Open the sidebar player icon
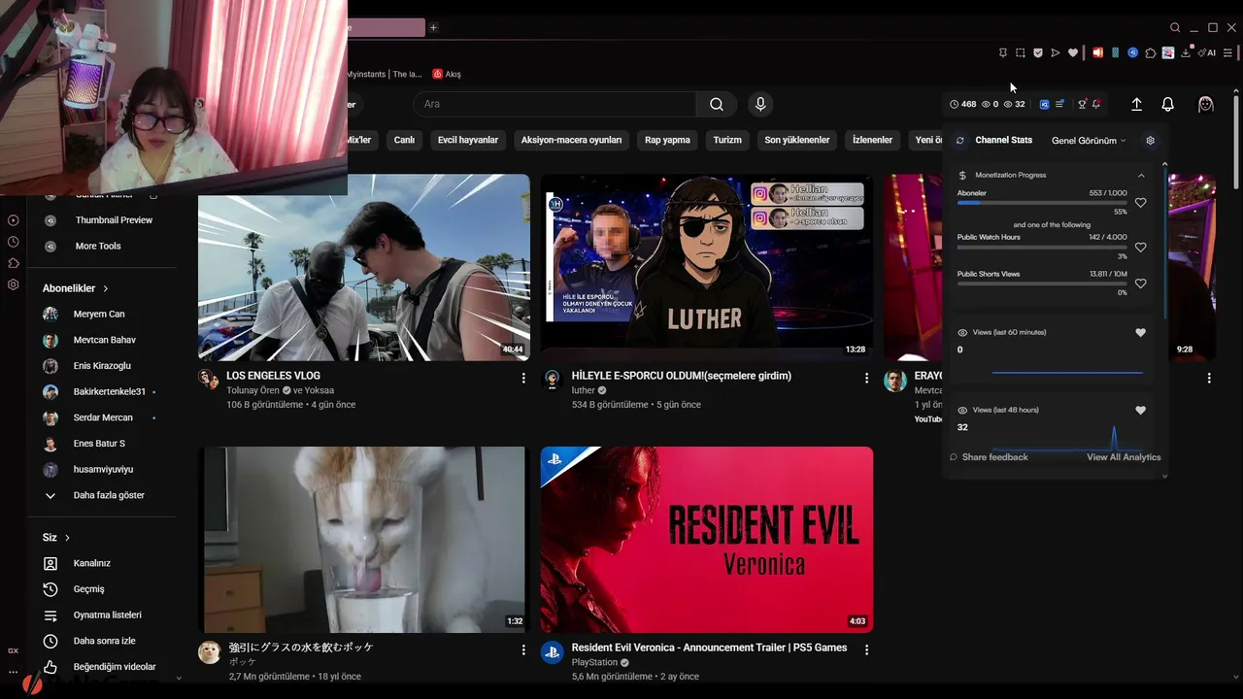 14,220
